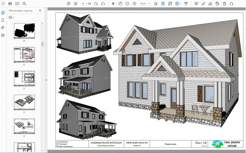
Task: Print the document via printer icon
Action: (x=10, y=3)
